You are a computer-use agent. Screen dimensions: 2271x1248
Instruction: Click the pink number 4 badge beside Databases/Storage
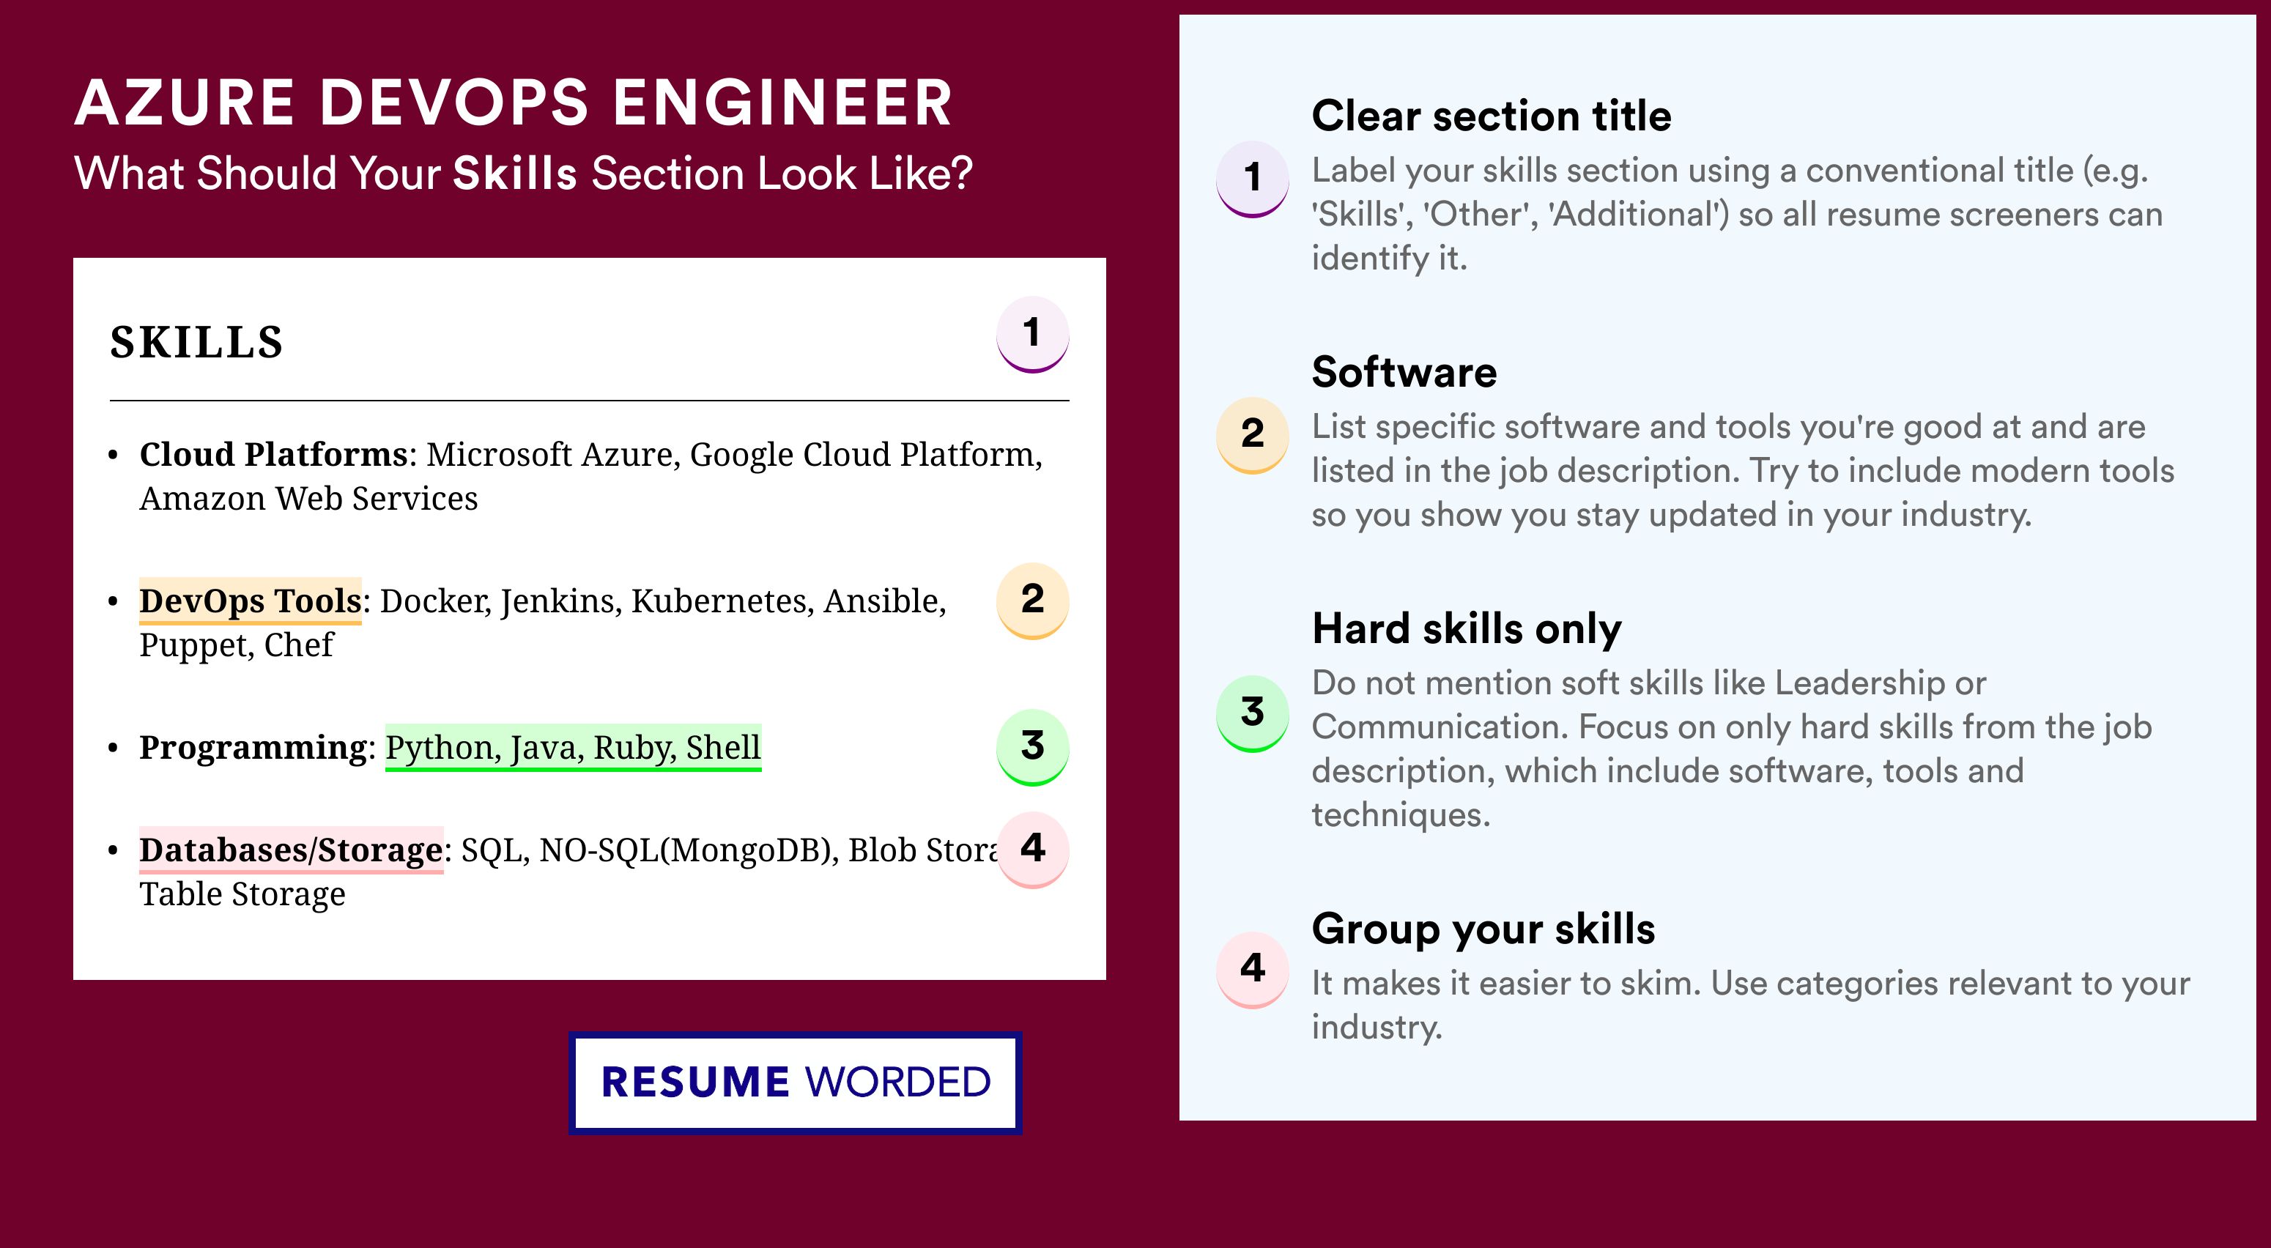(1032, 849)
